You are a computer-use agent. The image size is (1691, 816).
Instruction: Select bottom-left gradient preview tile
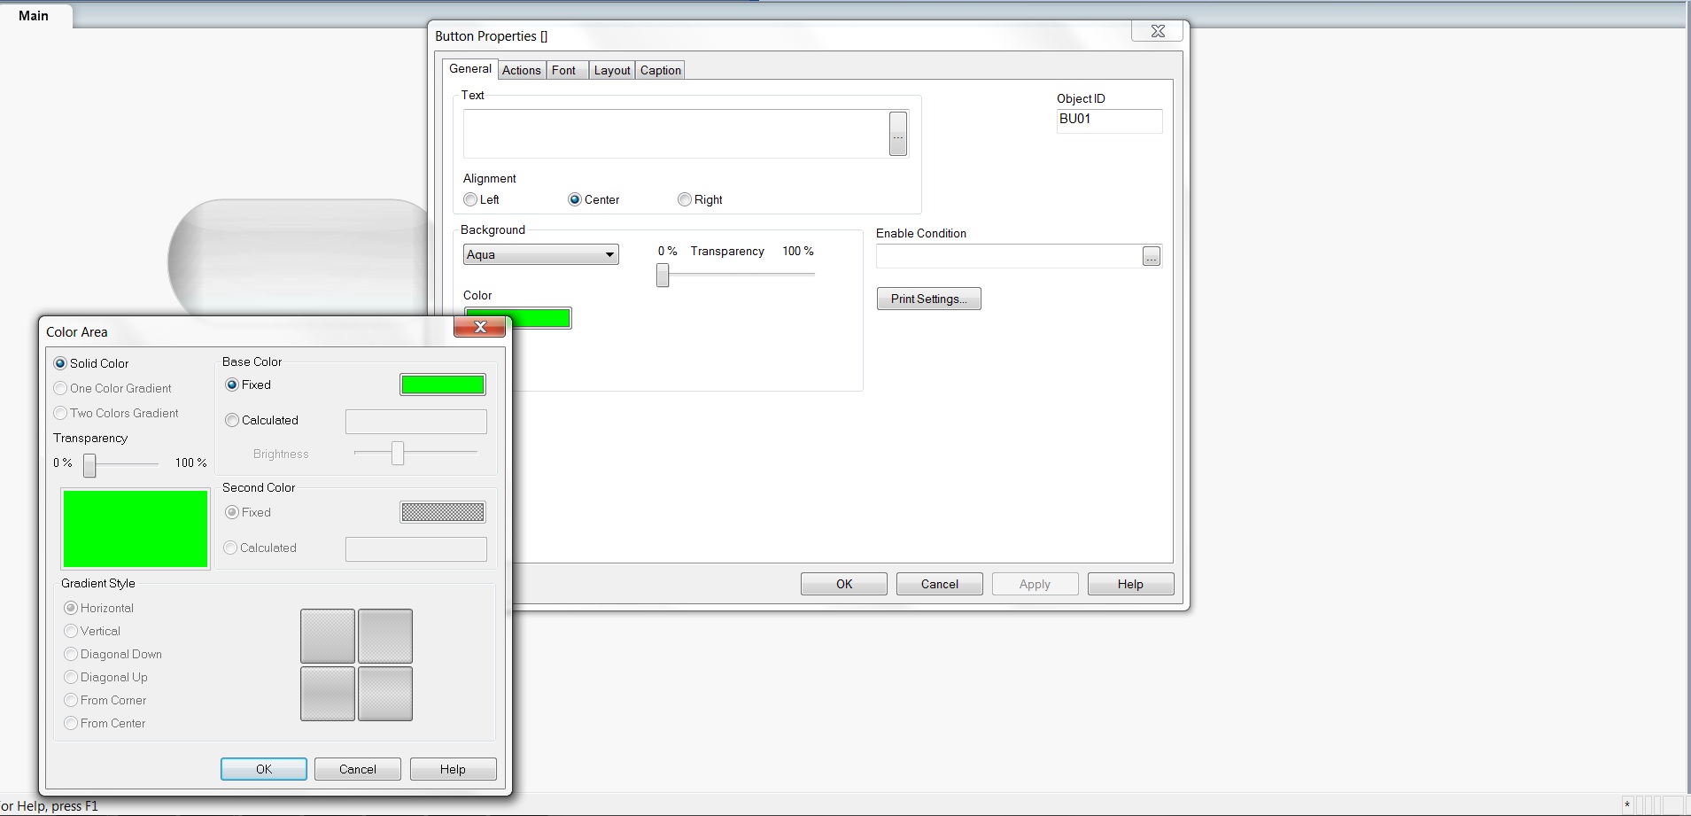328,694
